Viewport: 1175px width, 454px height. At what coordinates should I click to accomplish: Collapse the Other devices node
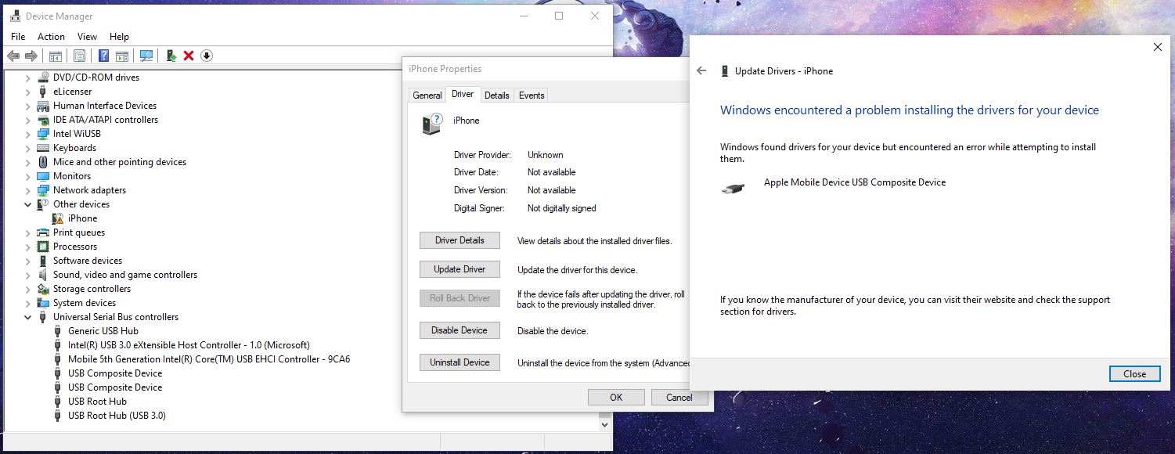point(28,204)
